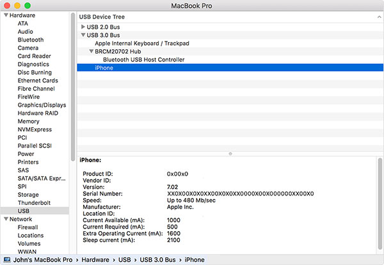This screenshot has height=265, width=384.
Task: Select the highlighted USB sidebar item
Action: [x=35, y=211]
